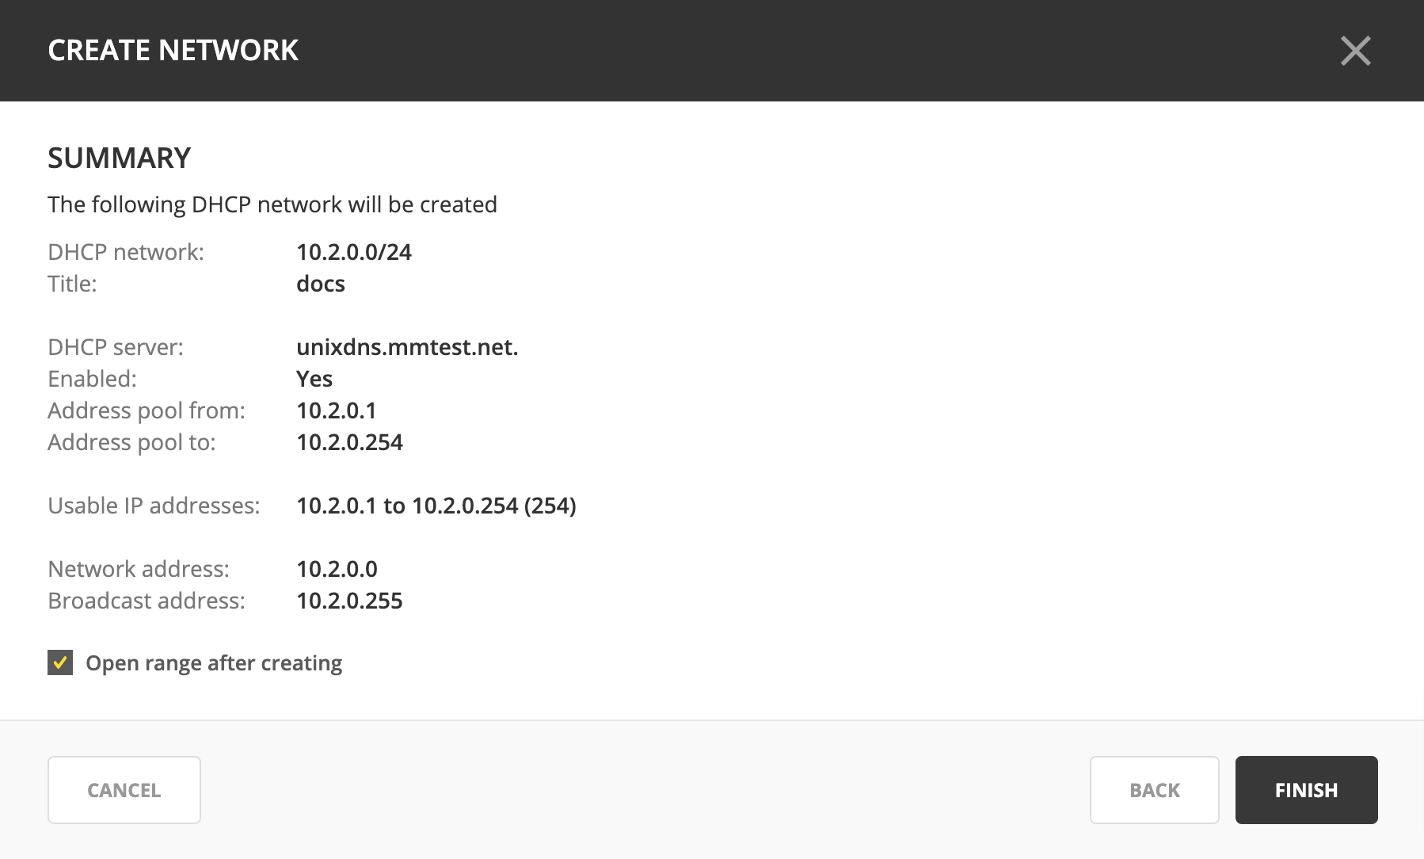Uncheck Open range after creating checkbox

coord(60,662)
